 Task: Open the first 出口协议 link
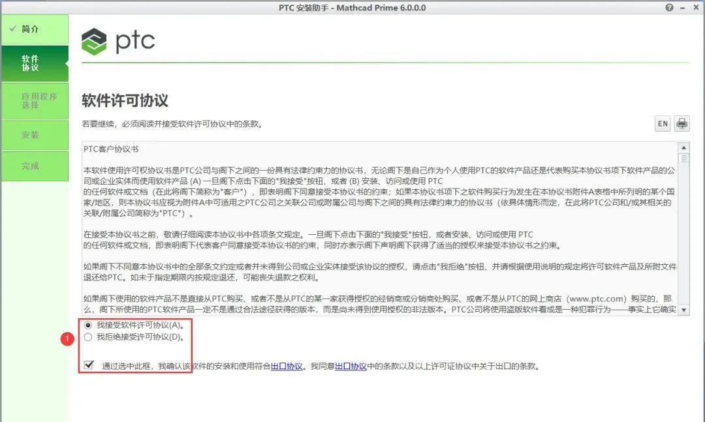[287, 367]
